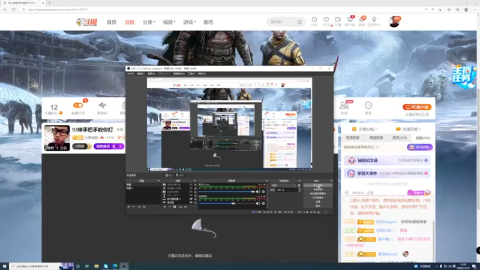The image size is (480, 270).
Task: Move source up in the OBS sources panel
Action: [181, 207]
